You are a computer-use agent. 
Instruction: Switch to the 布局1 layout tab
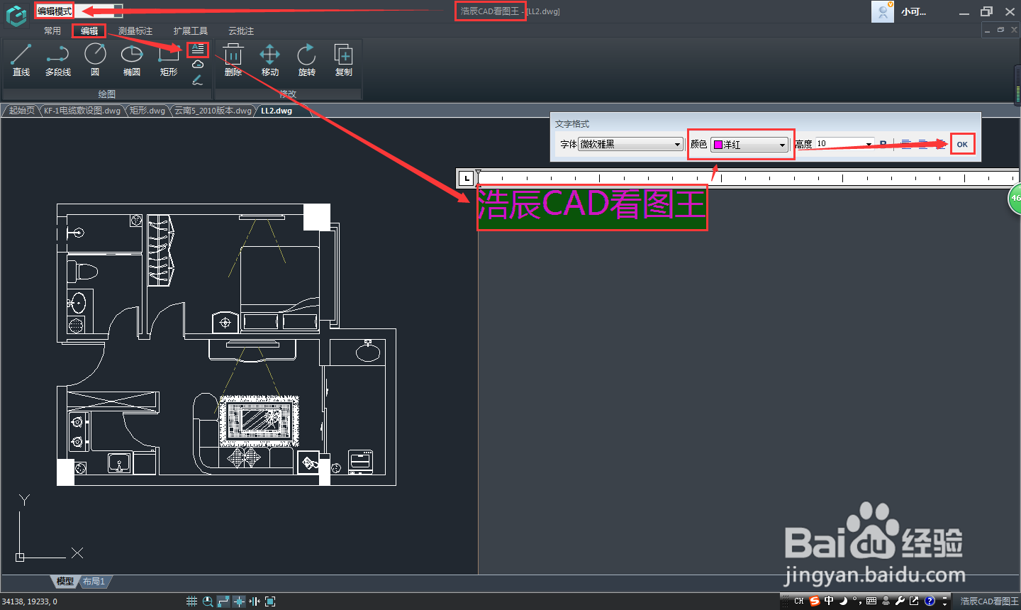[x=94, y=582]
